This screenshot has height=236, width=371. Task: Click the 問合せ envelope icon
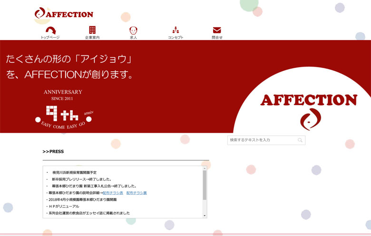coord(217,30)
